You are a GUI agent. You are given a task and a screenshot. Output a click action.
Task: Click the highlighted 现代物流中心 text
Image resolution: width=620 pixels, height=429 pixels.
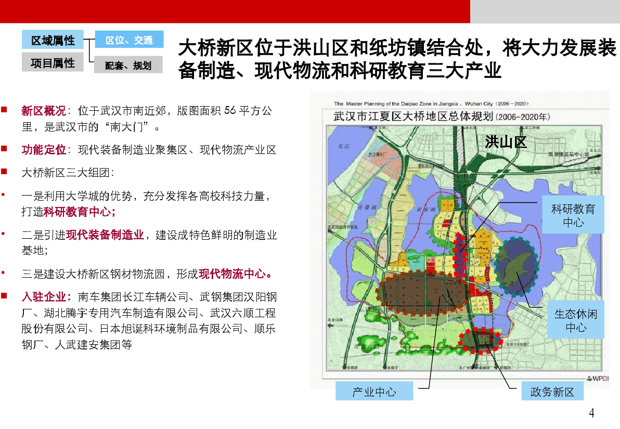pyautogui.click(x=235, y=274)
